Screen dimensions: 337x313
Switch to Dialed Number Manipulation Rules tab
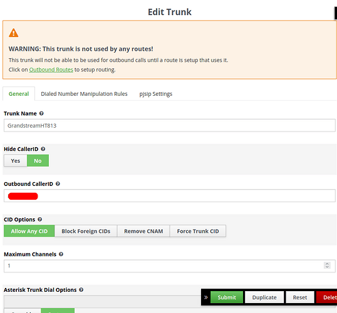pos(84,94)
